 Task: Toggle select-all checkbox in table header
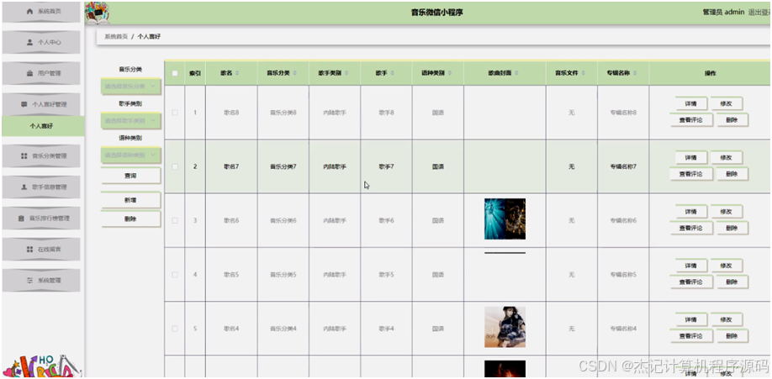click(x=175, y=73)
